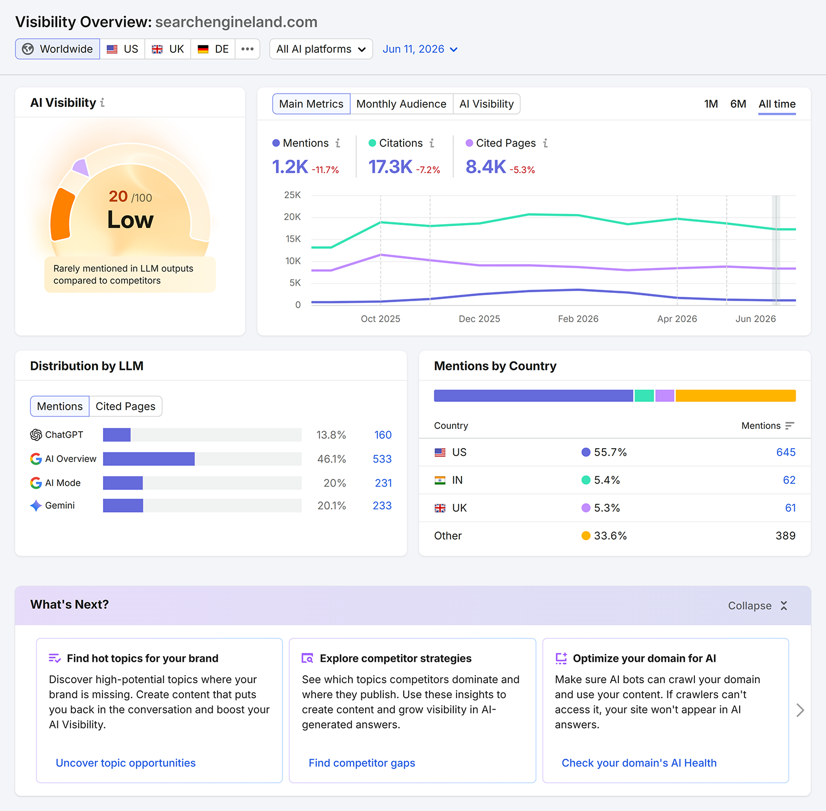This screenshot has height=811, width=826.
Task: Click the Worldwide globe icon
Action: [x=28, y=49]
